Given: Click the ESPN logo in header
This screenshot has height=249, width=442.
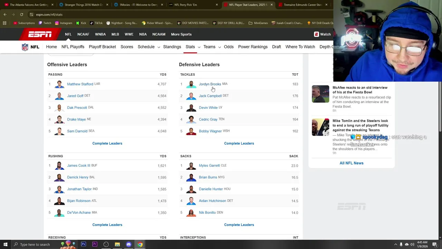Looking at the screenshot, I should (40, 34).
